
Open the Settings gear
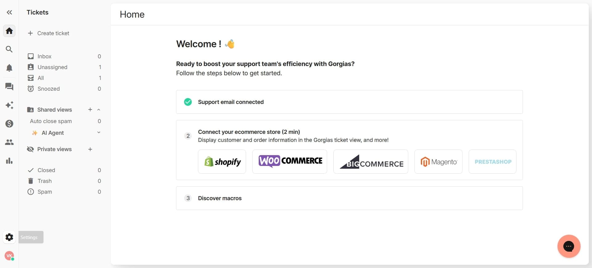click(x=9, y=237)
